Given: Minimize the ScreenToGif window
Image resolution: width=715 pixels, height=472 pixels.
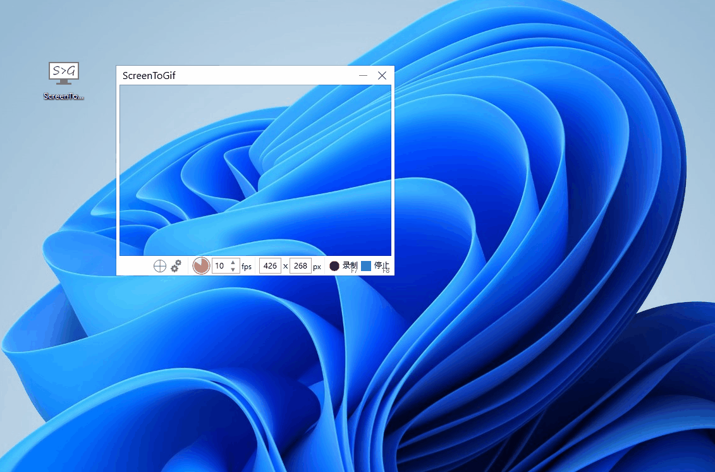Looking at the screenshot, I should click(363, 76).
